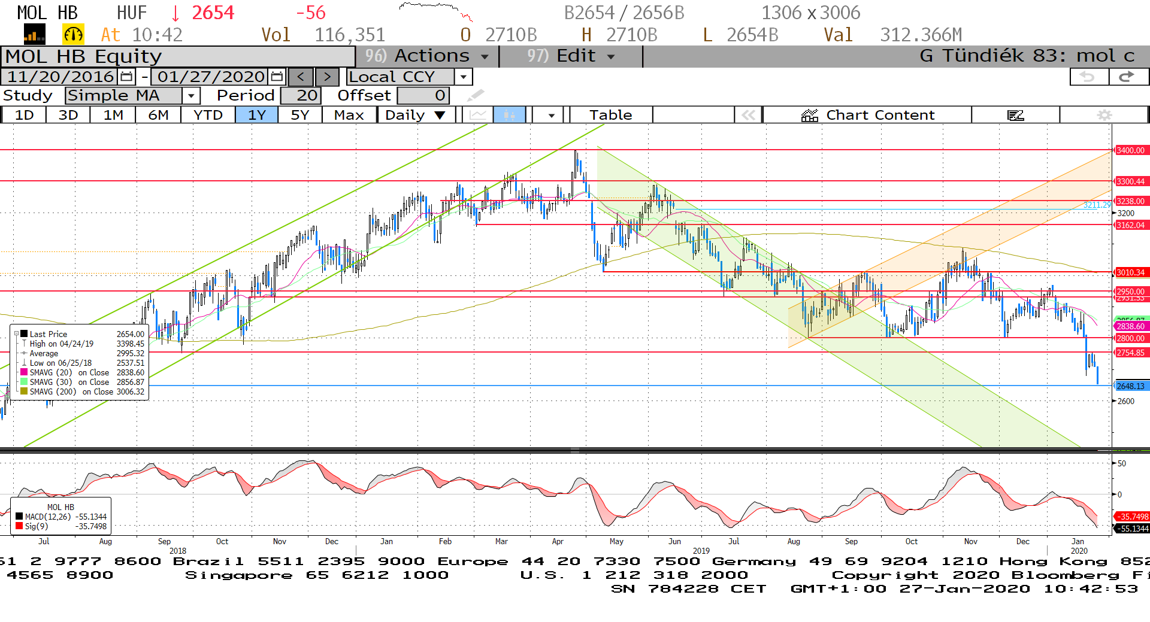This screenshot has width=1150, height=622.
Task: Switch to the line chart type icon
Action: coord(477,115)
